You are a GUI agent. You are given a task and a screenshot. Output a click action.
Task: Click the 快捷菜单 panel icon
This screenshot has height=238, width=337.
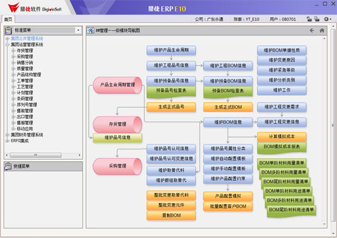(x=8, y=166)
